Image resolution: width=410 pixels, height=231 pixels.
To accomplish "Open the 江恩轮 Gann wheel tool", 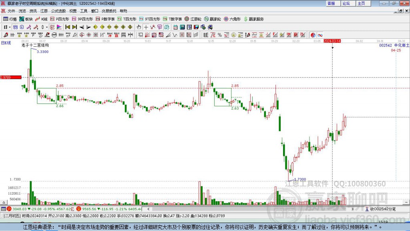I will (193, 19).
